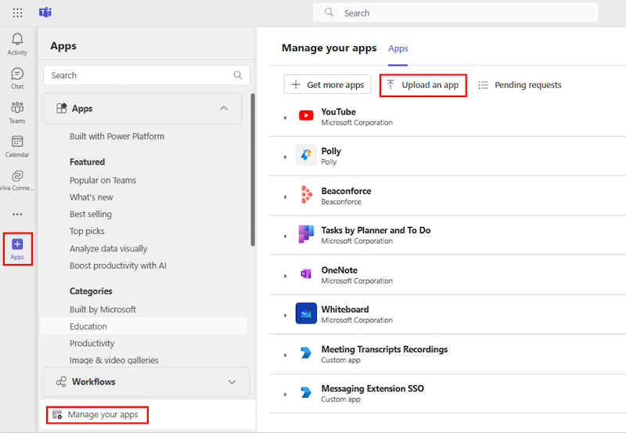Viewport: 626px width, 433px height.
Task: Click Upload an app button
Action: tap(423, 85)
